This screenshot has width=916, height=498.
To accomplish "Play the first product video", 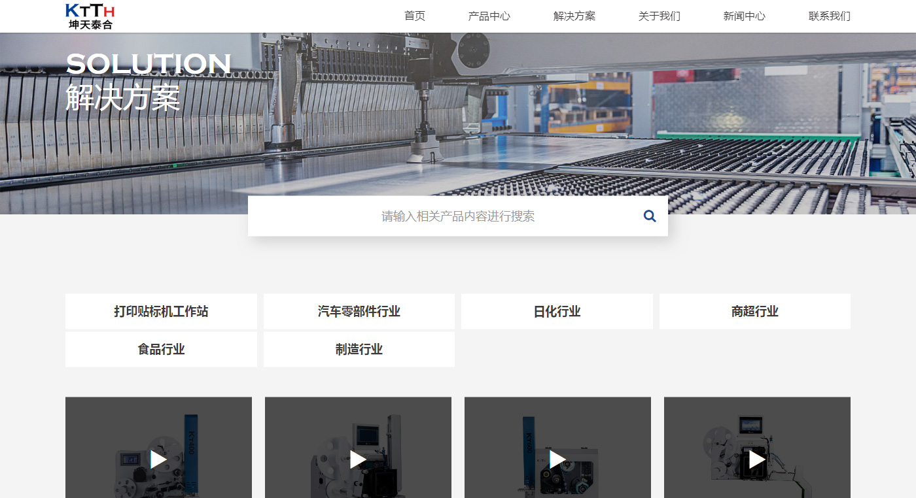I will (158, 459).
